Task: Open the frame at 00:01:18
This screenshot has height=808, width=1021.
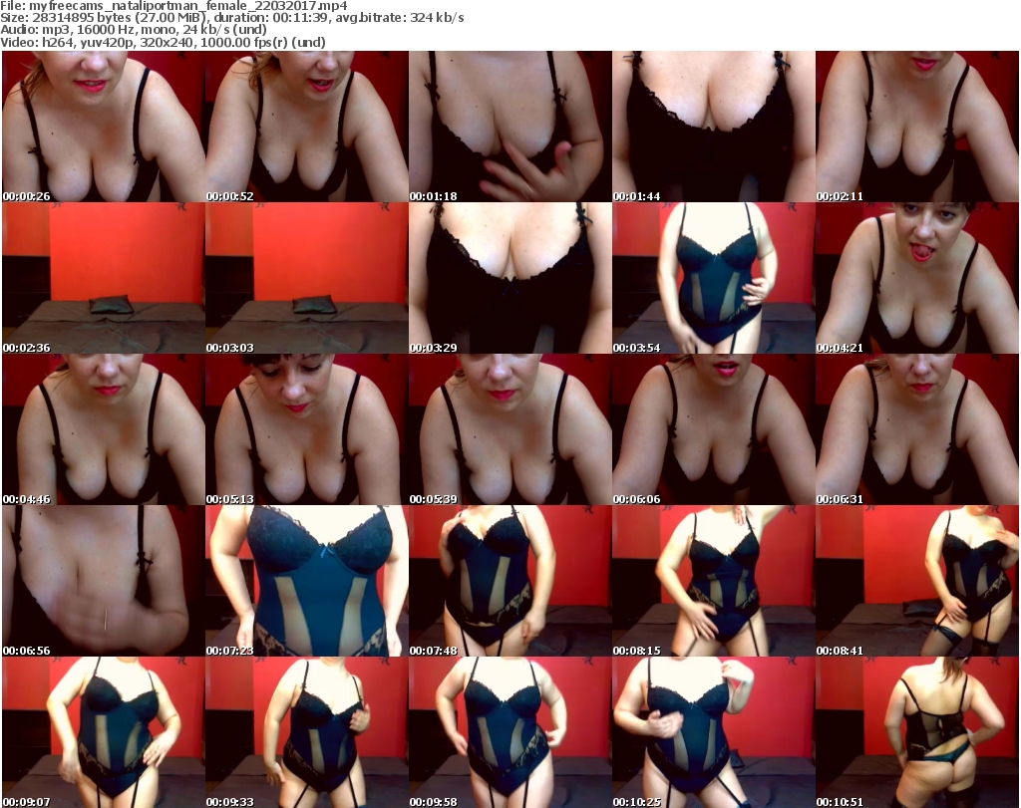Action: [510, 127]
